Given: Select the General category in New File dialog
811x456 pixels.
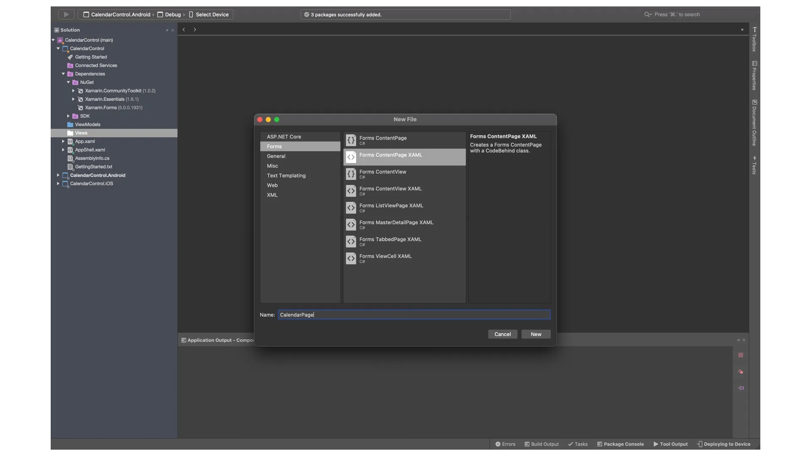Looking at the screenshot, I should click(276, 157).
